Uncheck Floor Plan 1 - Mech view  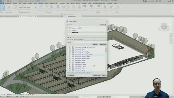click(x=70, y=68)
